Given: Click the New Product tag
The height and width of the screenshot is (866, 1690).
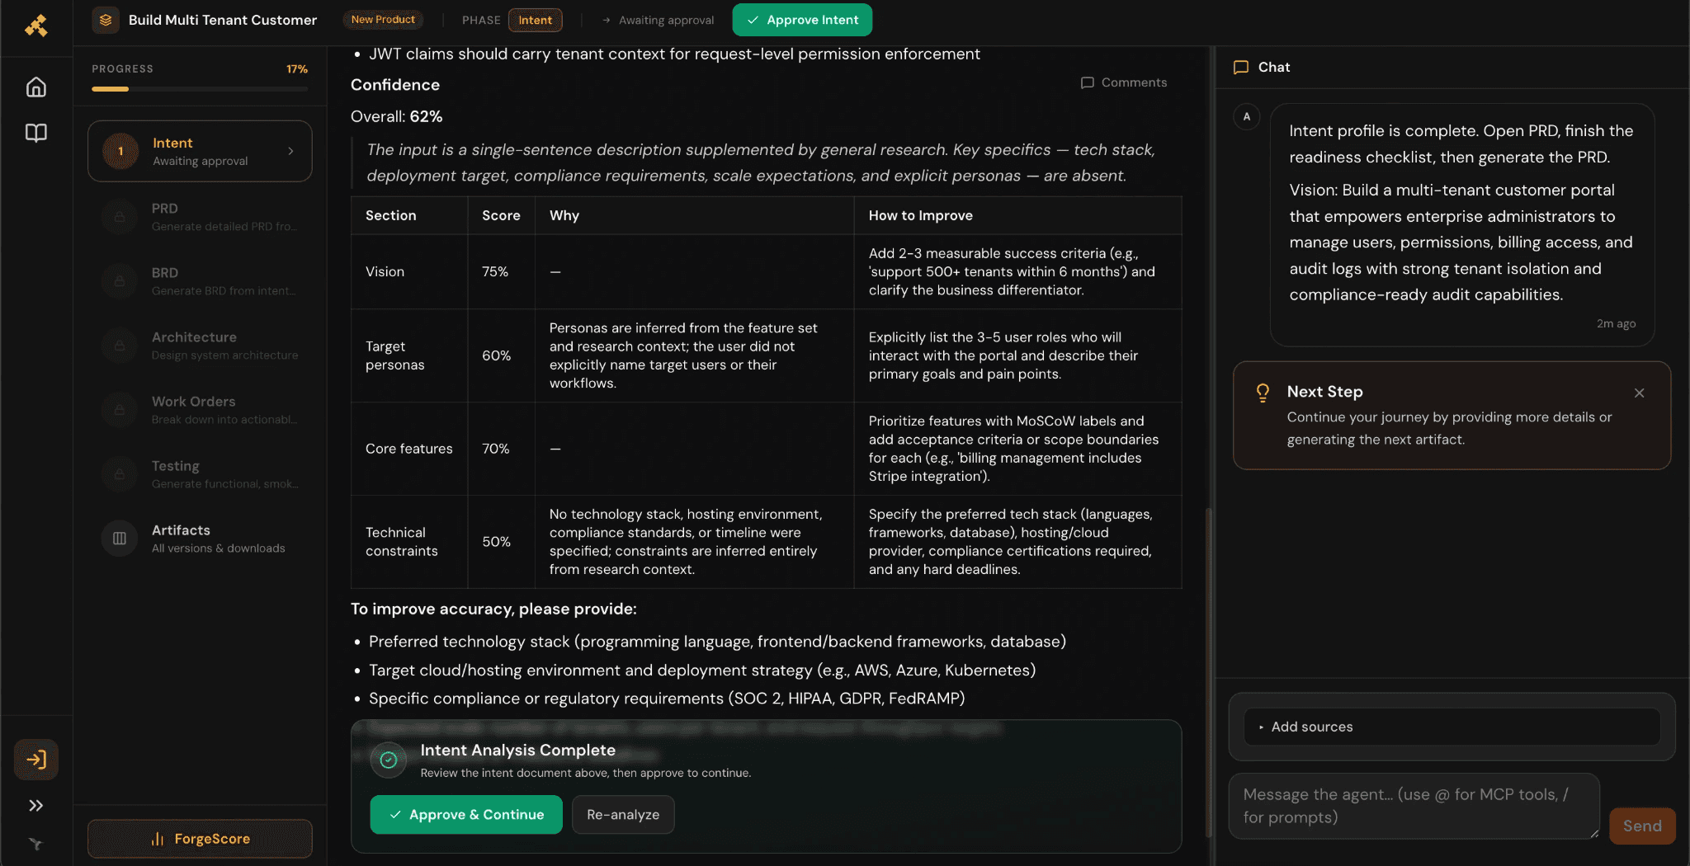Looking at the screenshot, I should 383,20.
